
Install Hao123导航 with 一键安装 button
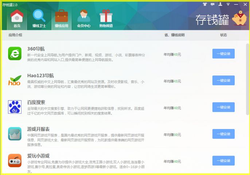(223, 80)
